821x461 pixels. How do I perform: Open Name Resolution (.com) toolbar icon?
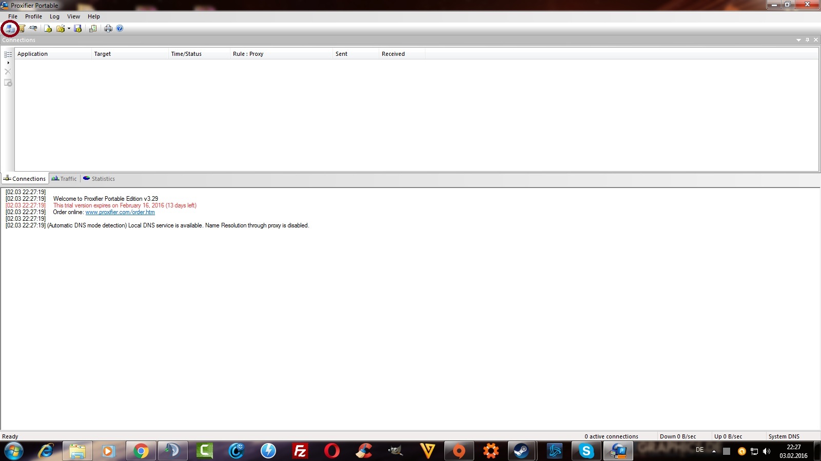tap(33, 29)
